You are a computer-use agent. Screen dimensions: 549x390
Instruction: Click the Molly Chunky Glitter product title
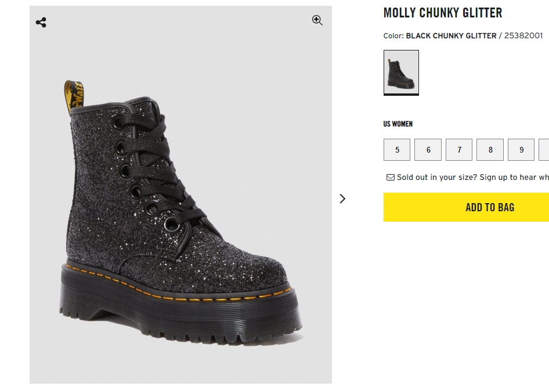[443, 13]
